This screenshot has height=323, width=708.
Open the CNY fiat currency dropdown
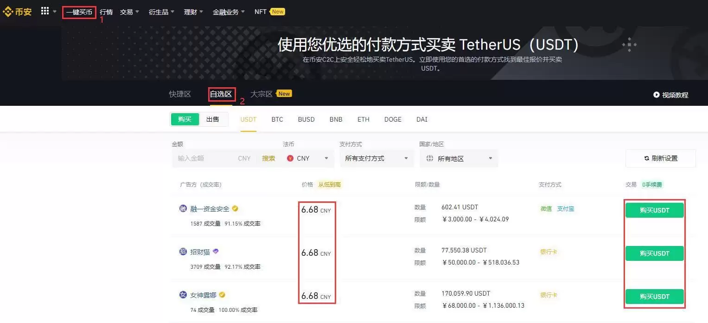click(307, 158)
